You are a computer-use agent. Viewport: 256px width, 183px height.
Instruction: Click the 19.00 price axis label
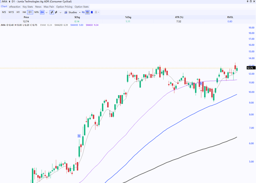tap(251, 28)
